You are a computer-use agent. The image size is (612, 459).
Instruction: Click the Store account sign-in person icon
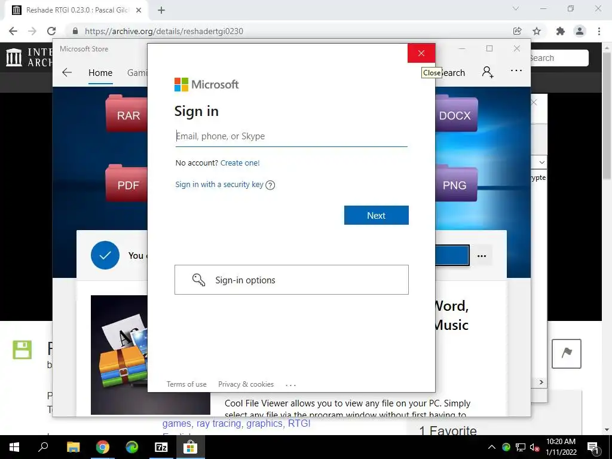pos(488,72)
